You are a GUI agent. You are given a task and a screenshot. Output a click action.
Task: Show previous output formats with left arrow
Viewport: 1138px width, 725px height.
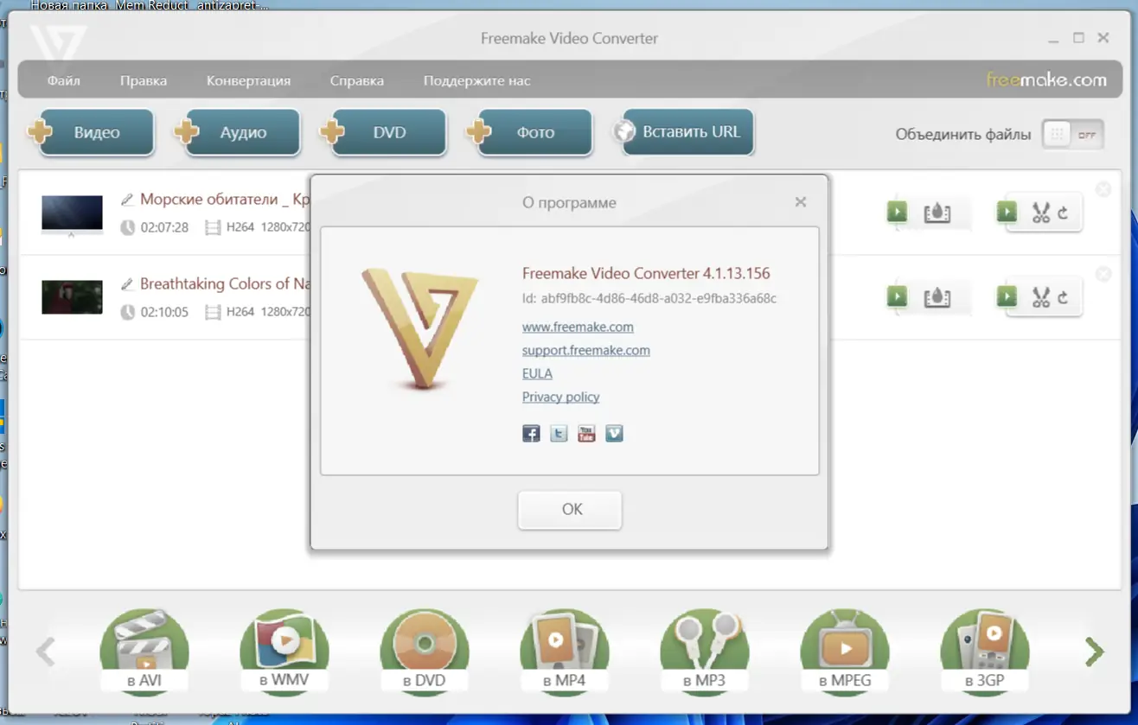click(46, 652)
